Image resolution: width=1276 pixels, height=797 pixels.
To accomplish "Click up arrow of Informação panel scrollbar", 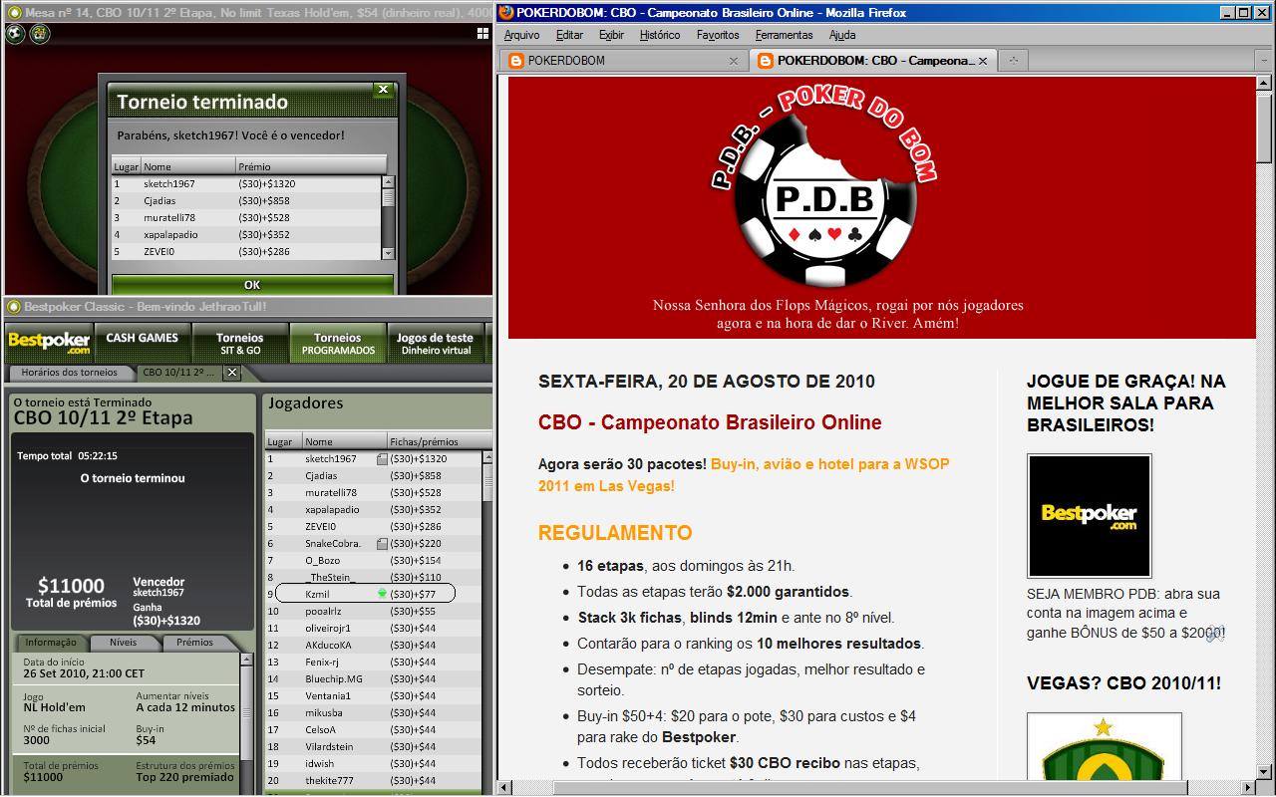I will [246, 660].
